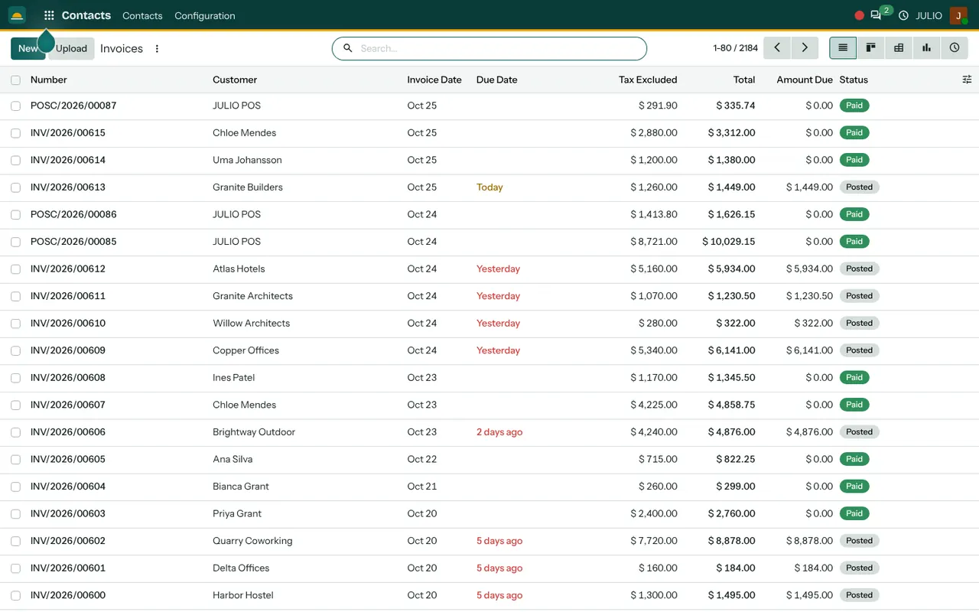The image size is (979, 612).
Task: Select the checkbox for POSC/2026/00087
Action: click(x=15, y=106)
